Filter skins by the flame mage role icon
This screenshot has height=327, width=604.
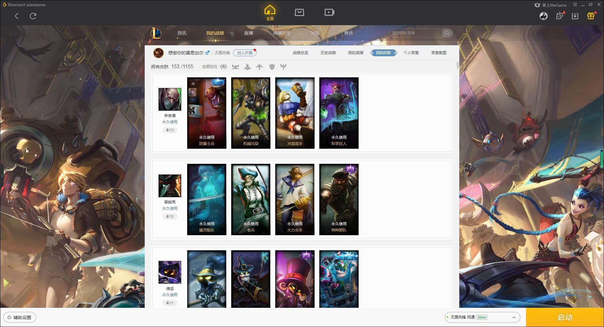click(248, 67)
